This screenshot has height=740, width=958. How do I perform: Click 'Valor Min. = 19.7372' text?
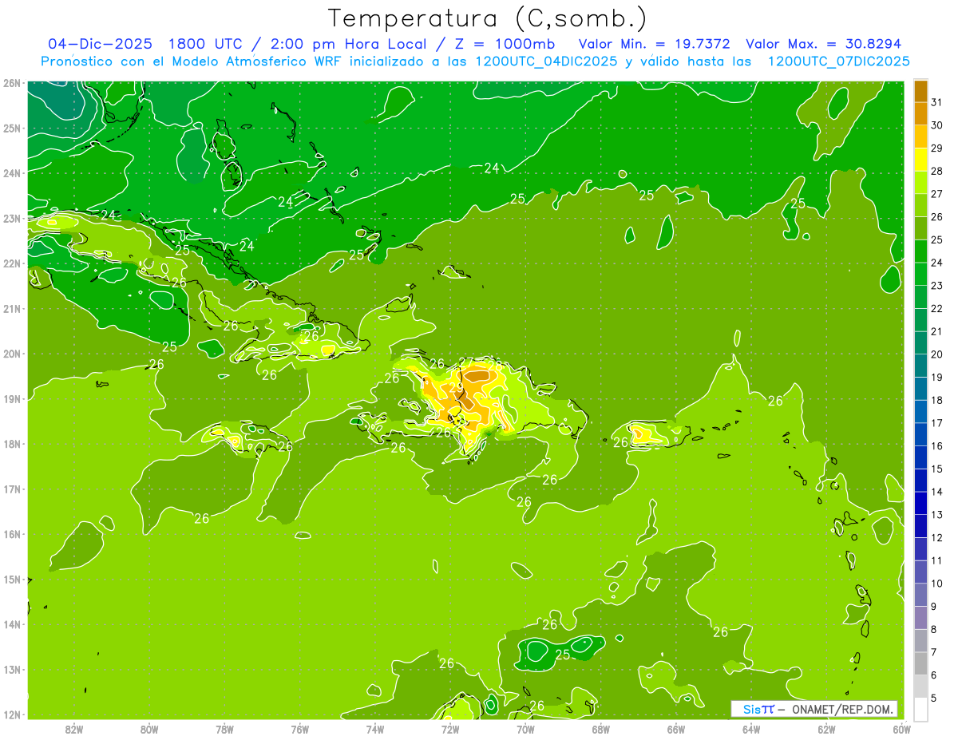[655, 44]
